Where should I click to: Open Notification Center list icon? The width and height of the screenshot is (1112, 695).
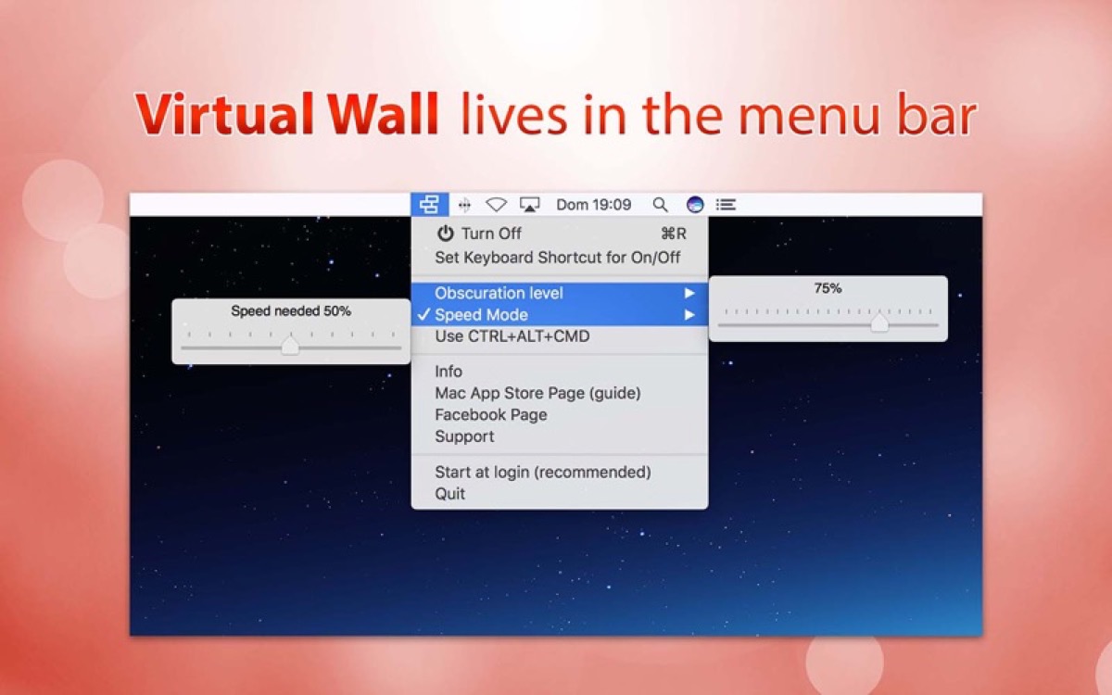tap(727, 205)
